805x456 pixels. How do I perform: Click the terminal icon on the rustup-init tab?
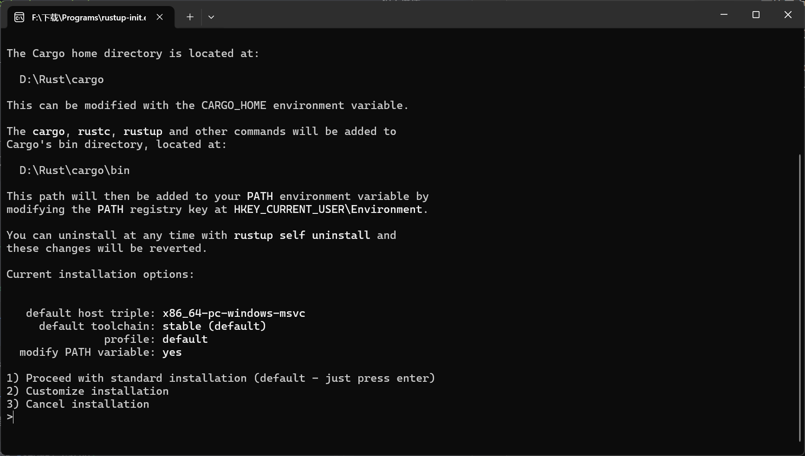click(x=19, y=18)
